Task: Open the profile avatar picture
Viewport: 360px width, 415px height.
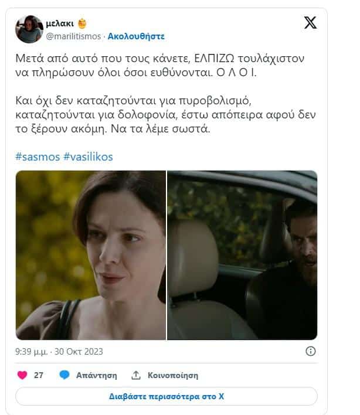Action: [x=29, y=29]
